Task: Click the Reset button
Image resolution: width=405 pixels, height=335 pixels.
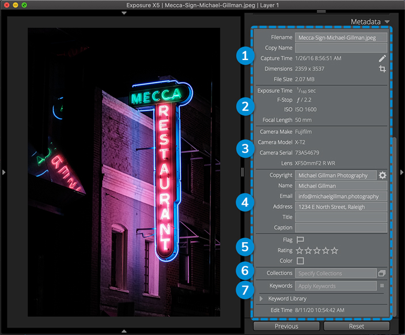Action: (357, 326)
